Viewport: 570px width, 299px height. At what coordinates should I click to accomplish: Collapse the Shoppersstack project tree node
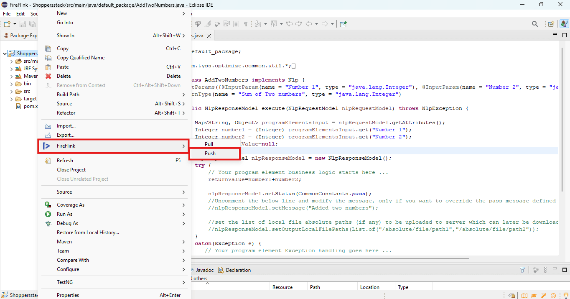(5, 54)
